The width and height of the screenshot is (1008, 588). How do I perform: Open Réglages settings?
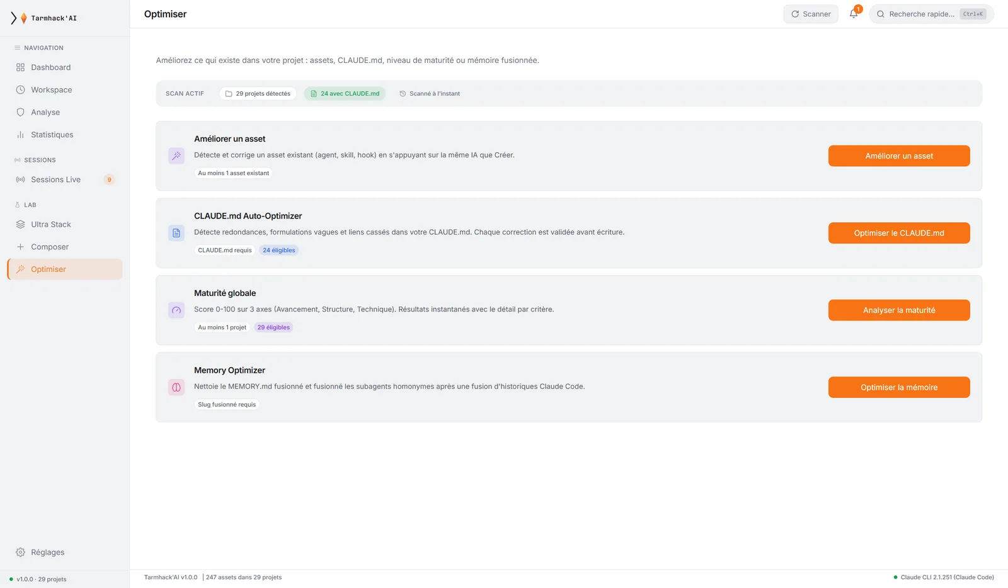[x=65, y=552]
